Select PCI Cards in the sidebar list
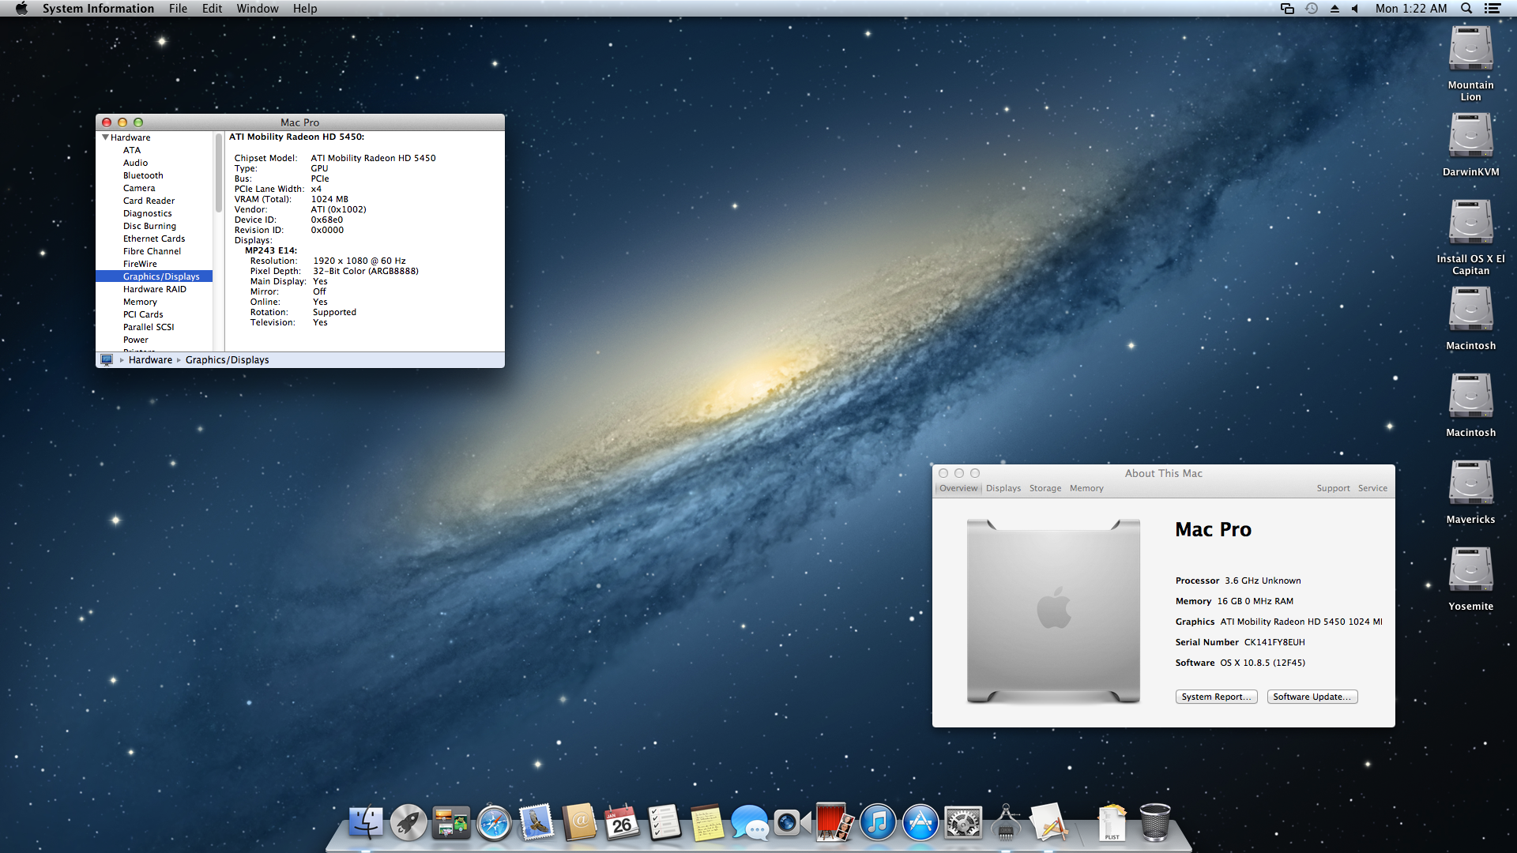Viewport: 1517px width, 853px height. click(143, 314)
